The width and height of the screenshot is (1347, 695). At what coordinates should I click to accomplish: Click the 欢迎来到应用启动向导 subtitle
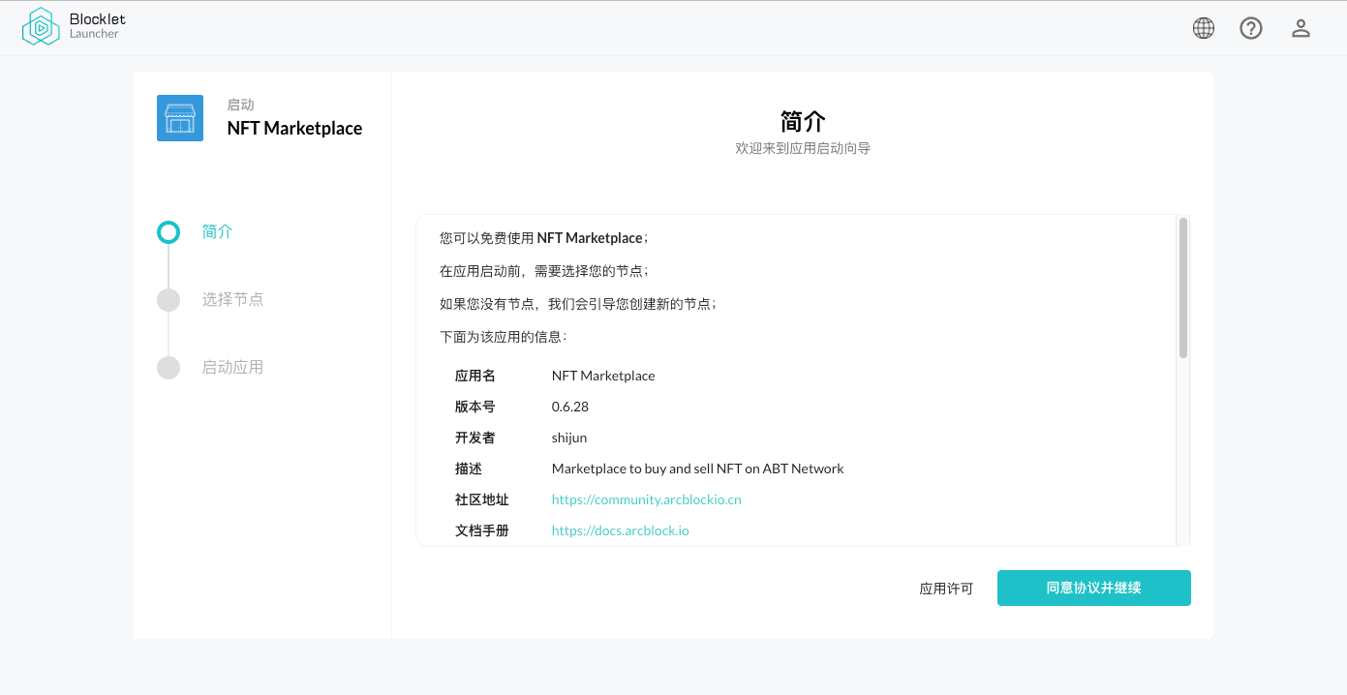(x=803, y=149)
